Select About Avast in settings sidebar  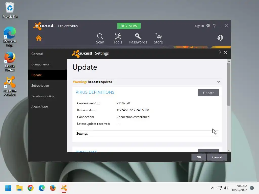point(48,107)
